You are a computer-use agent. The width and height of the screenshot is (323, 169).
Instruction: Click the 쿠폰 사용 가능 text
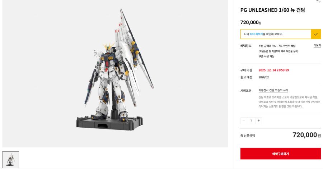(266, 56)
